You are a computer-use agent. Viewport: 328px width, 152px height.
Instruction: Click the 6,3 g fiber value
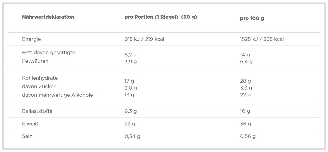pos(131,111)
